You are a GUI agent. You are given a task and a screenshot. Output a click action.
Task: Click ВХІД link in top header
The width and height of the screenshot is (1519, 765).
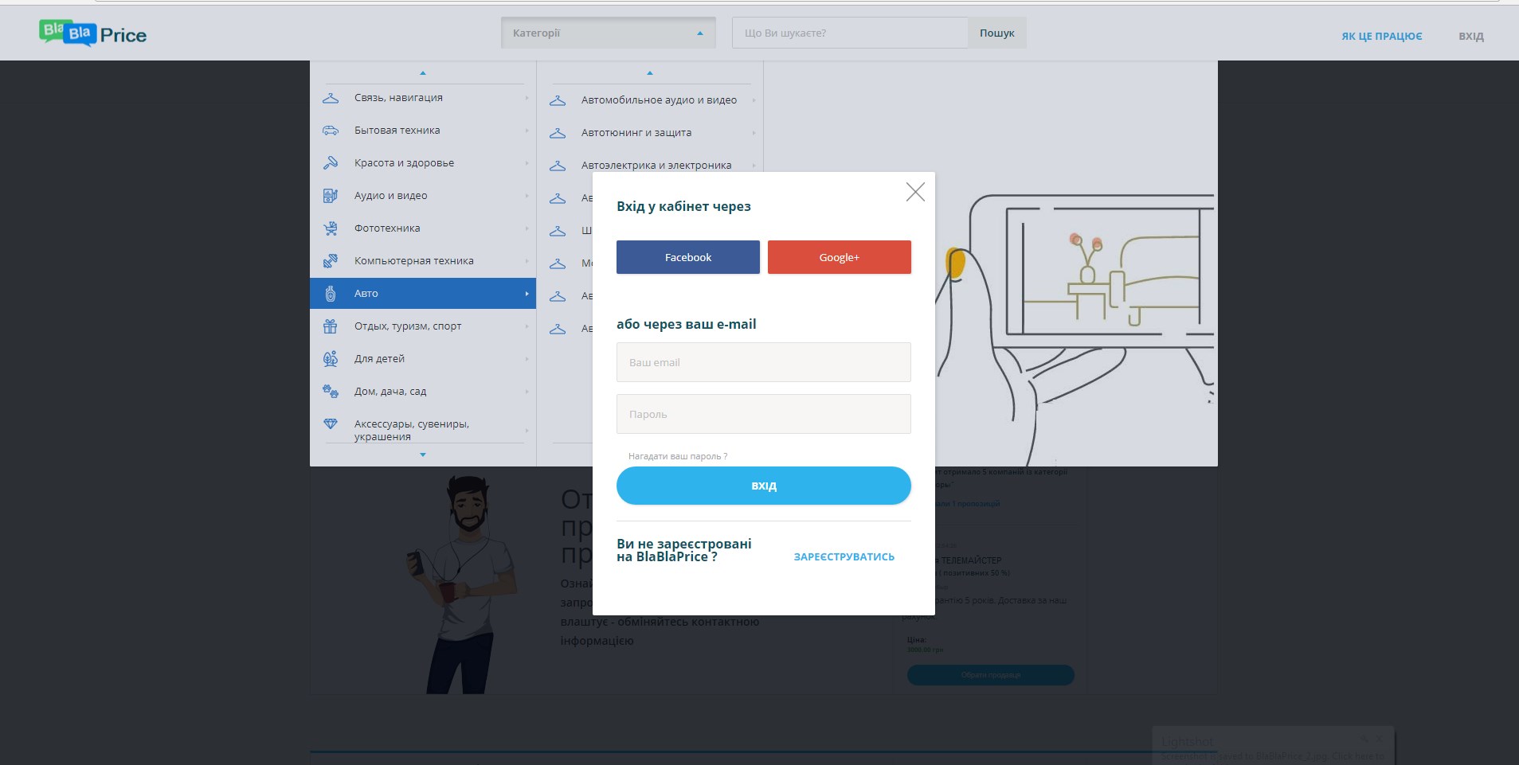pos(1471,37)
